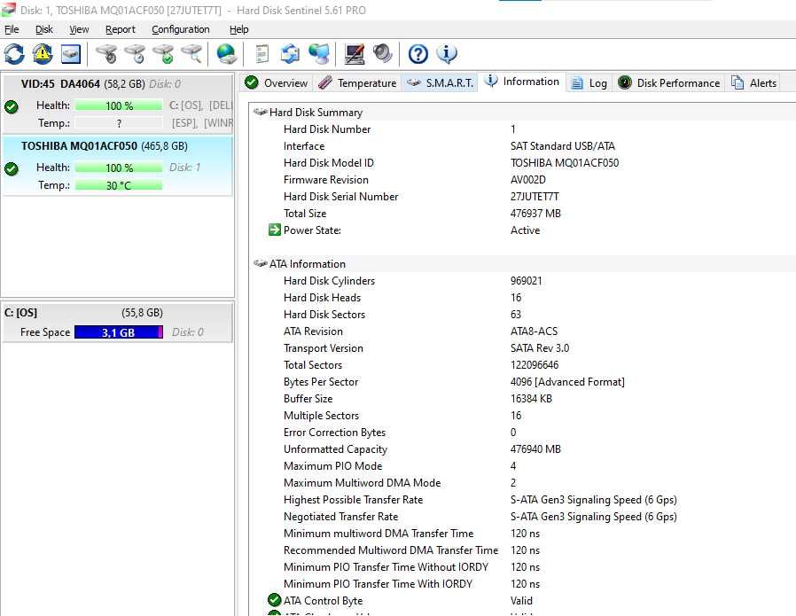Click the Maximum PIO Mode row label

pyautogui.click(x=333, y=466)
